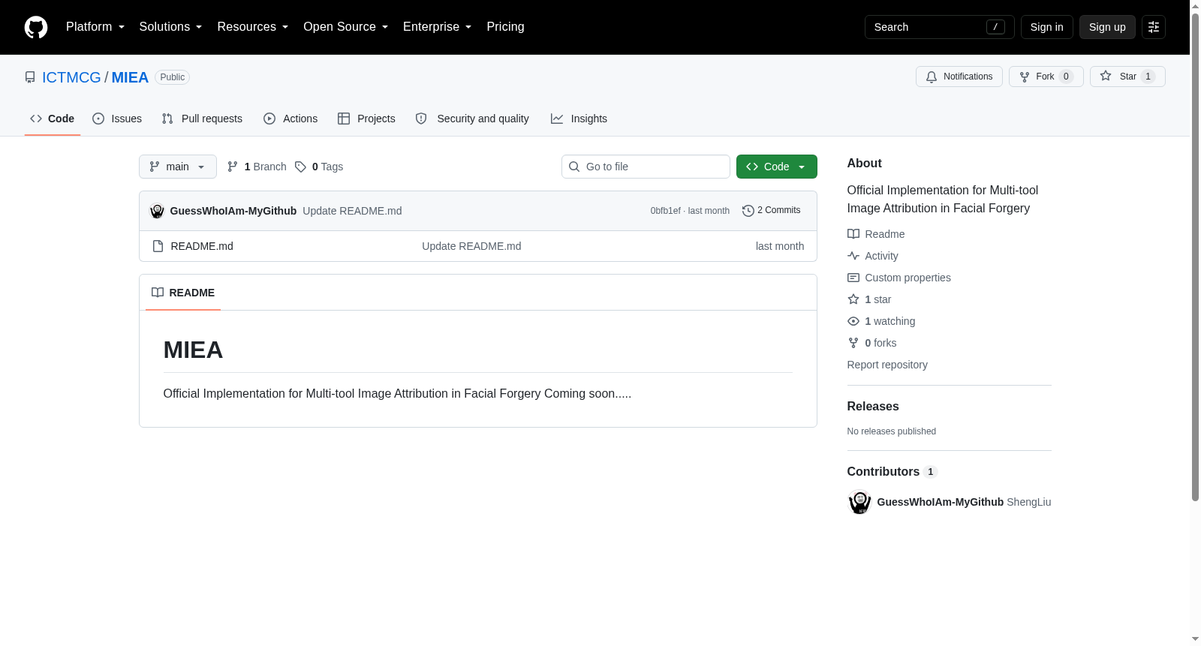Image resolution: width=1201 pixels, height=646 pixels.
Task: Click the branch icon beside 1 Branch
Action: 233,167
